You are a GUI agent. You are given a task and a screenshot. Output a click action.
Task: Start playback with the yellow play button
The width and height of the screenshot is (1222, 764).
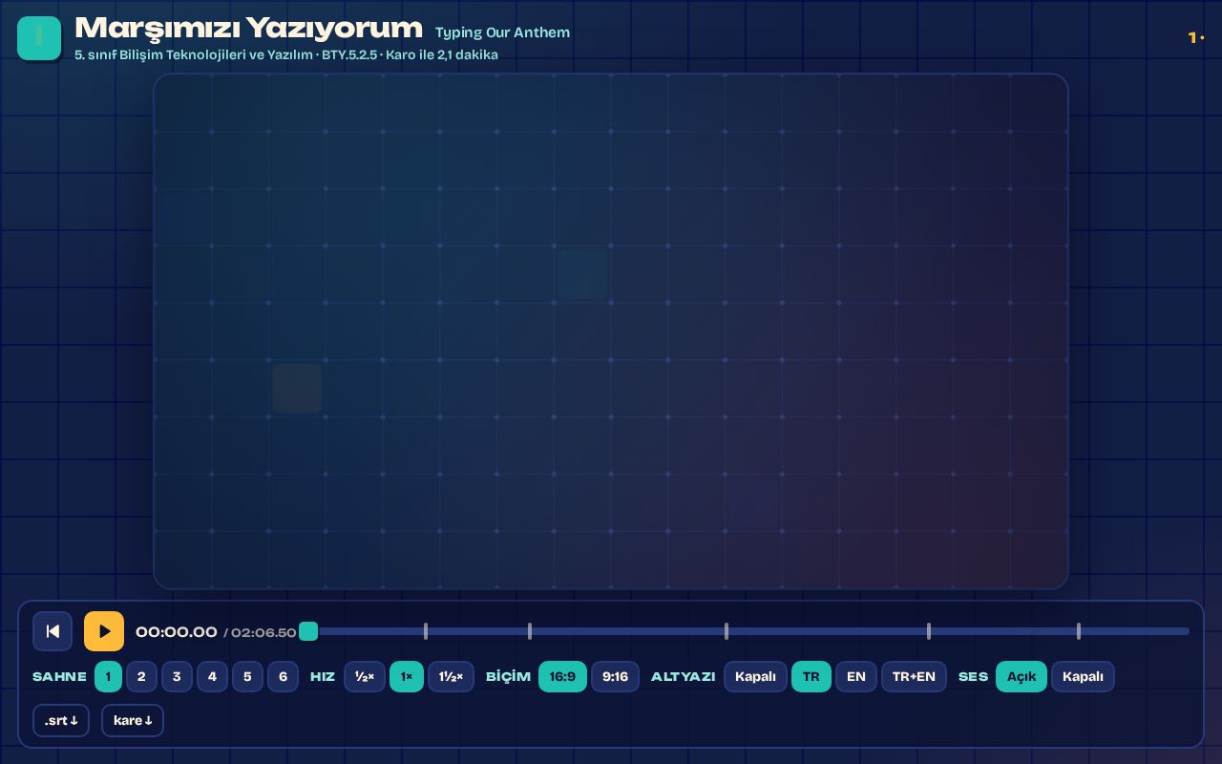point(104,631)
